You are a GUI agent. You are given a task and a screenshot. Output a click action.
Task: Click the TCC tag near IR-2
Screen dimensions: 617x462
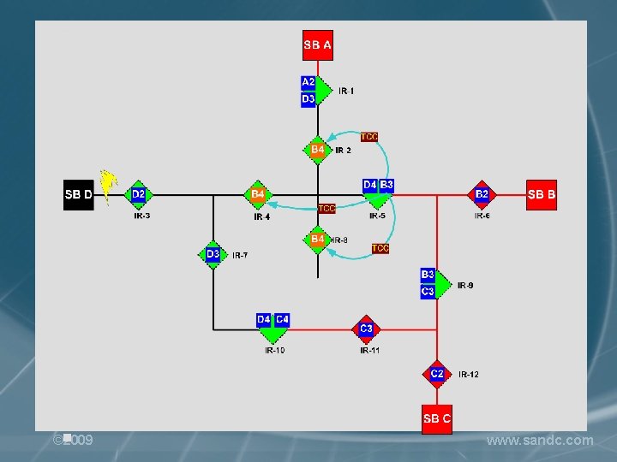369,137
